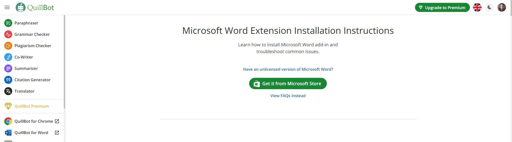Select QuillBot Premium in sidebar
Image resolution: width=512 pixels, height=142 pixels.
coord(32,106)
